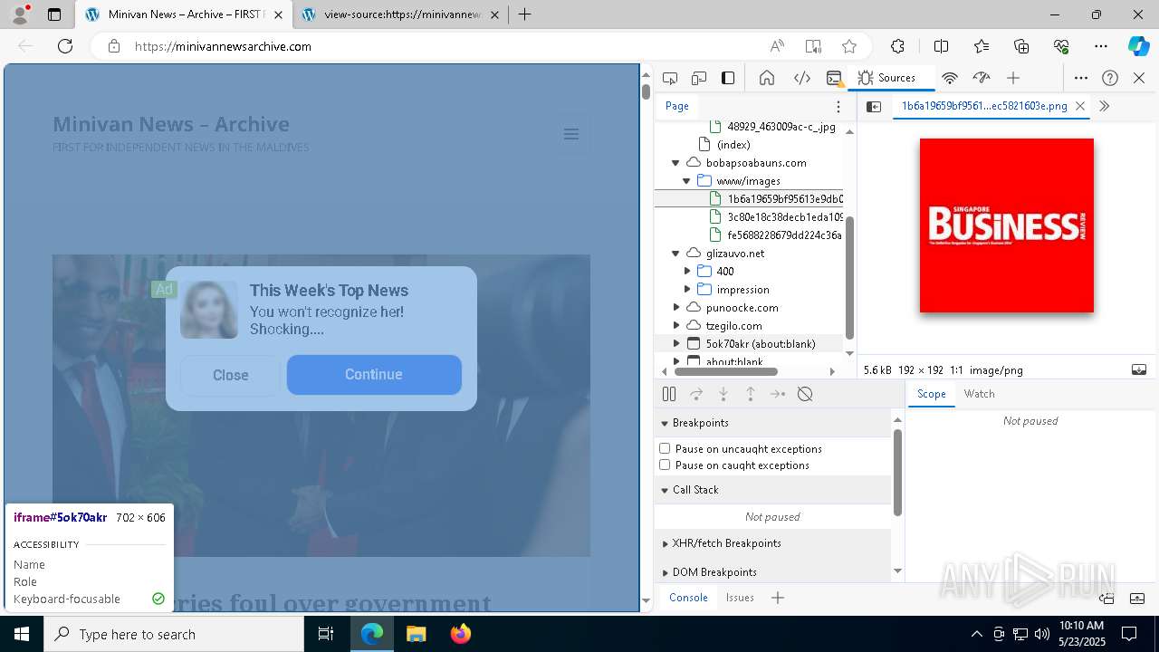Expand the tzegilo.com domain

[x=675, y=326]
